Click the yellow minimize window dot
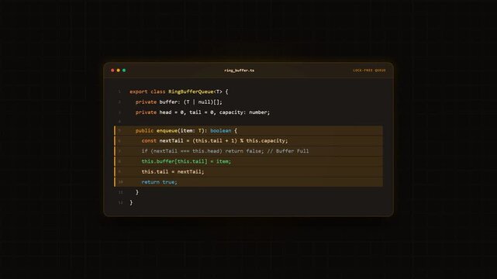The height and width of the screenshot is (279, 497). (x=118, y=71)
